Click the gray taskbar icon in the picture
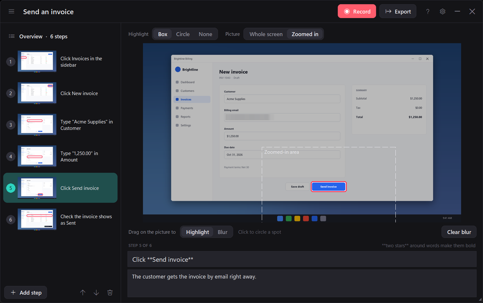This screenshot has width=483, height=303. 323,219
